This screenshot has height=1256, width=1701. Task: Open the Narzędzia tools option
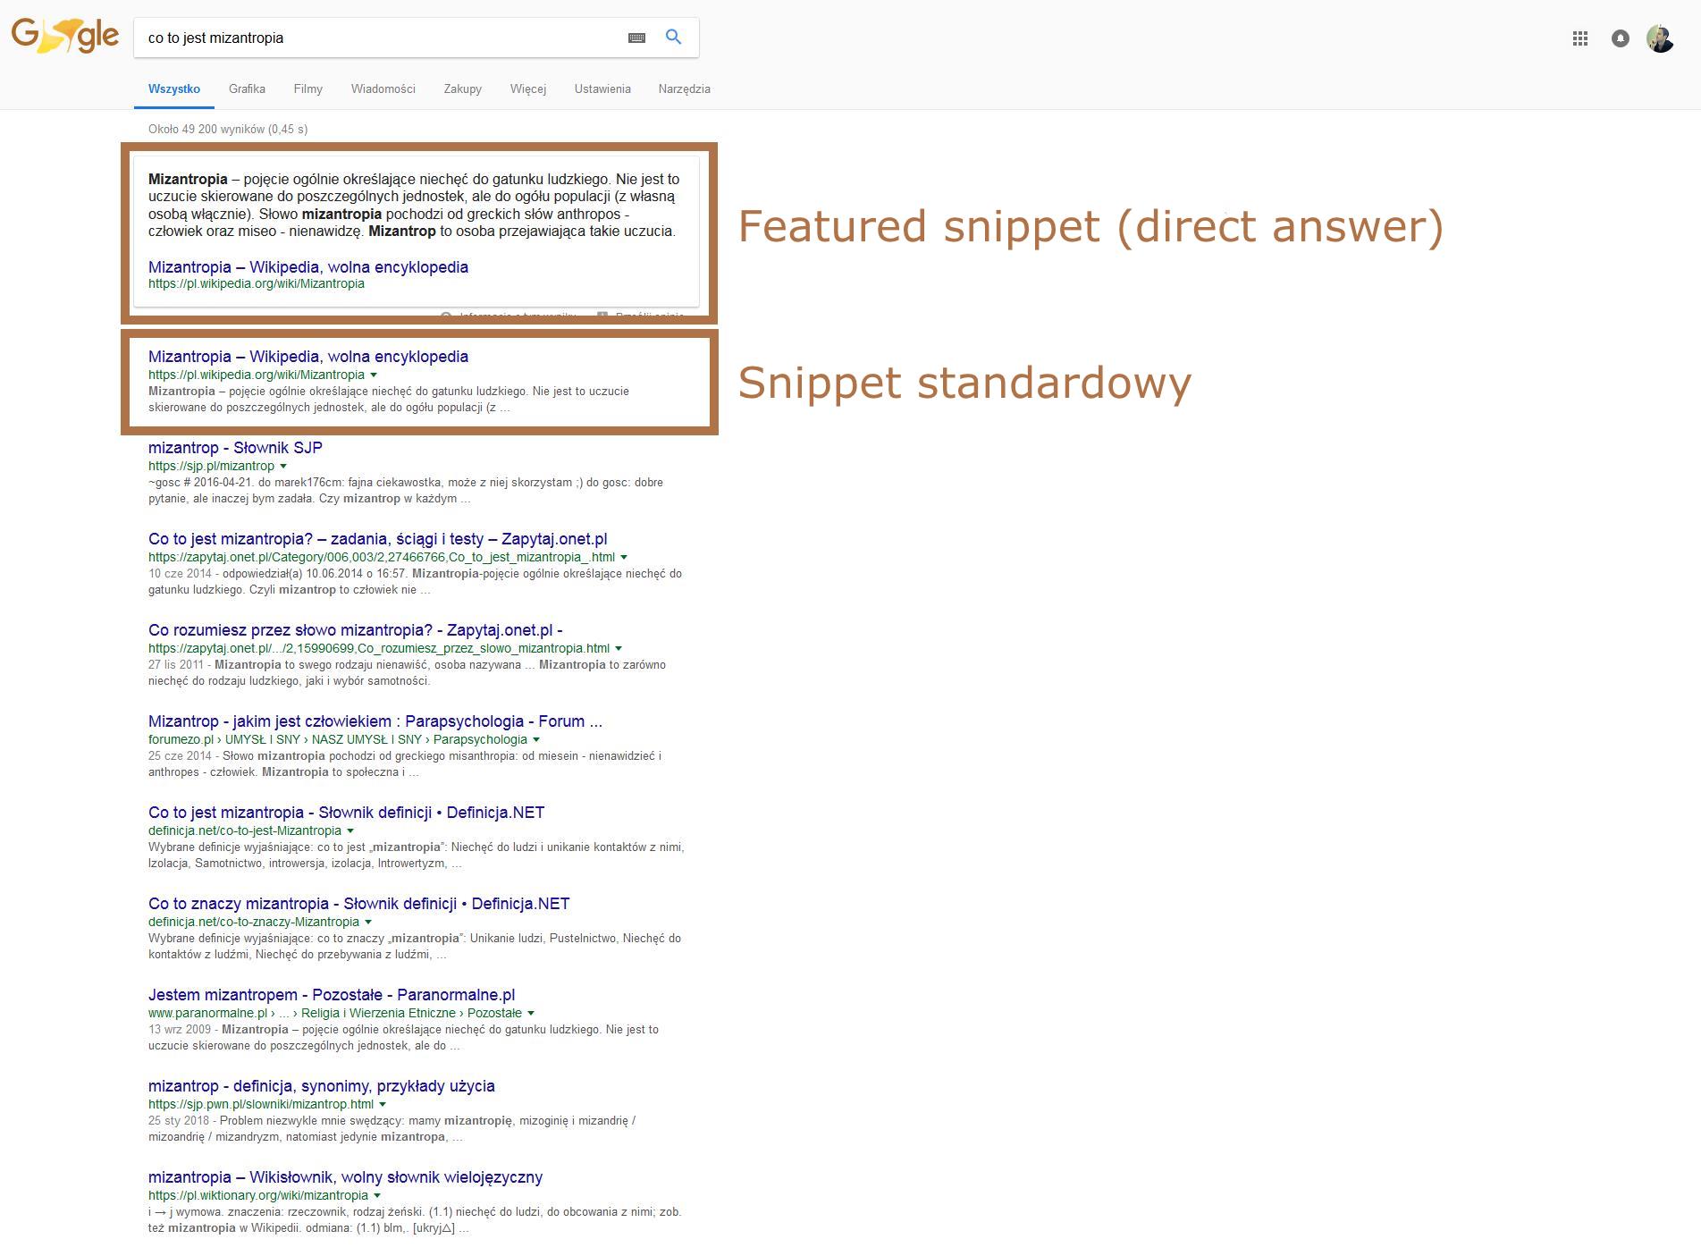(x=685, y=89)
